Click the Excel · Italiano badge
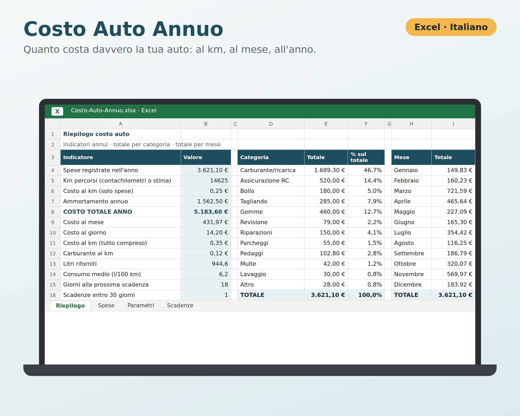Viewport: 520px width, 416px height. click(x=451, y=27)
